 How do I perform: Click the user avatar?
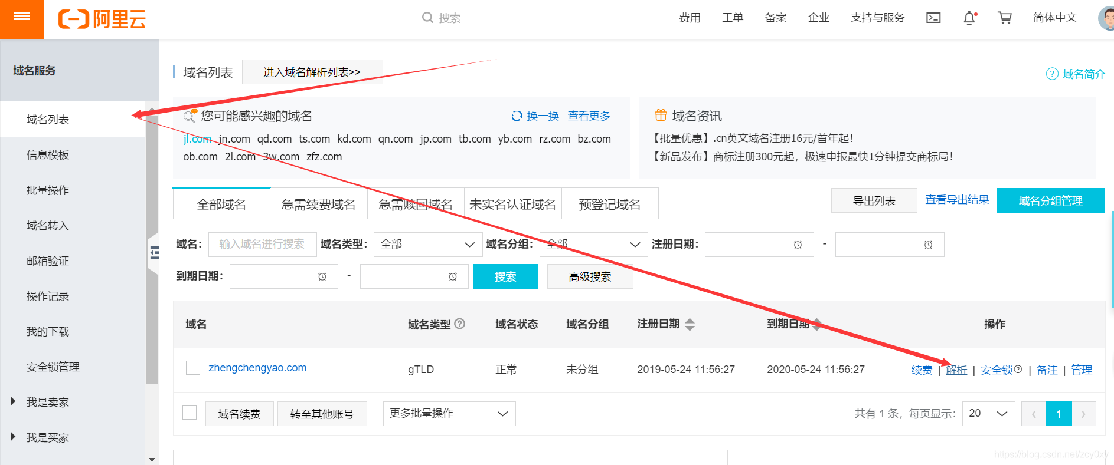click(x=1106, y=18)
